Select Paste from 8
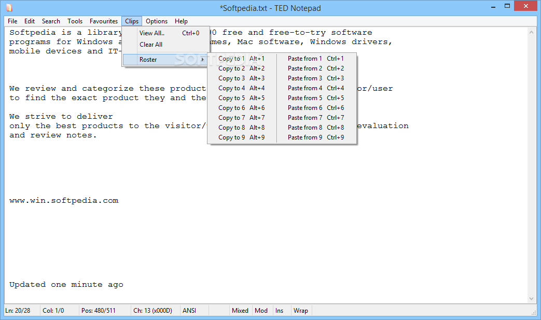 tap(316, 128)
